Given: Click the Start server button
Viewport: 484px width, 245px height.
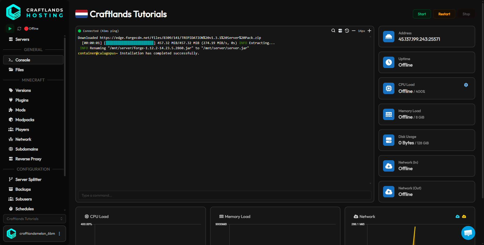Looking at the screenshot, I should pyautogui.click(x=422, y=14).
